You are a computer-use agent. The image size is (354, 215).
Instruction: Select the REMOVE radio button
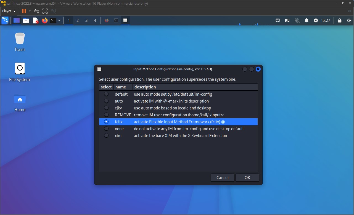[x=106, y=115]
